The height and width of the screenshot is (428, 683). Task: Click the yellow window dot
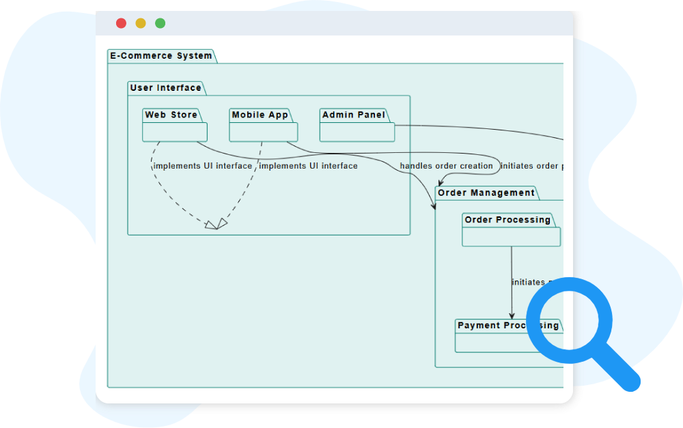141,23
